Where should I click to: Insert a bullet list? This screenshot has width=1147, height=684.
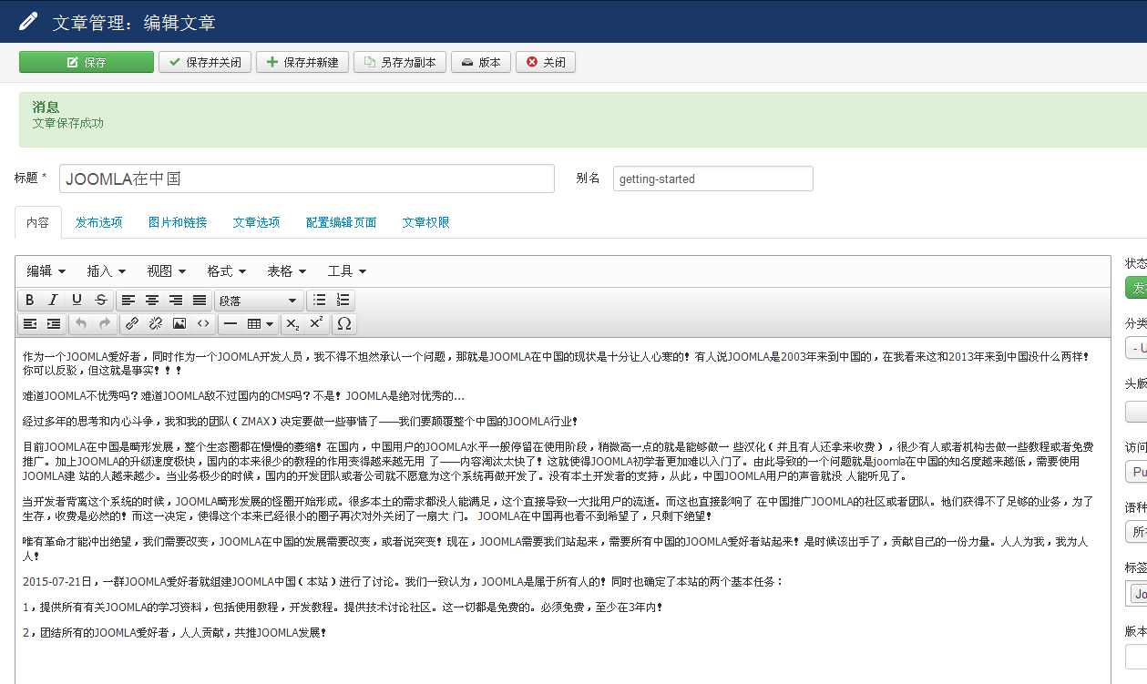[x=320, y=301]
